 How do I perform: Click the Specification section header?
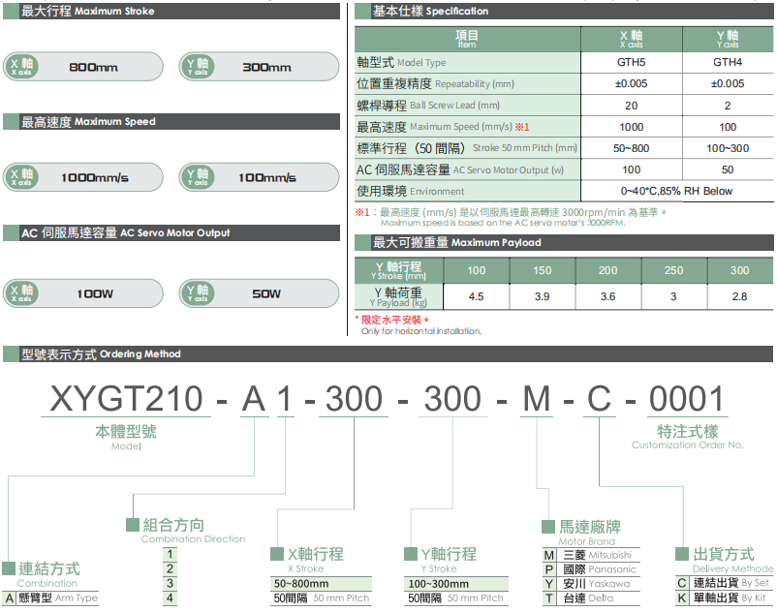coord(564,11)
